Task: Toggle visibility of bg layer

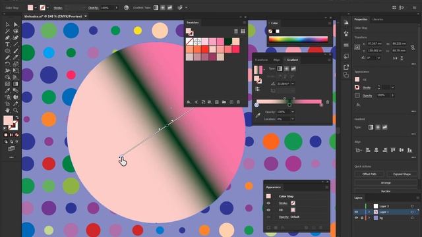Action: coord(357,218)
